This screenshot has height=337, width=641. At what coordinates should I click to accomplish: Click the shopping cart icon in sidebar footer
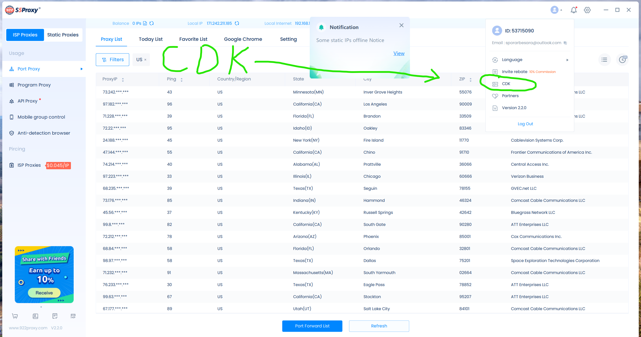coord(15,316)
